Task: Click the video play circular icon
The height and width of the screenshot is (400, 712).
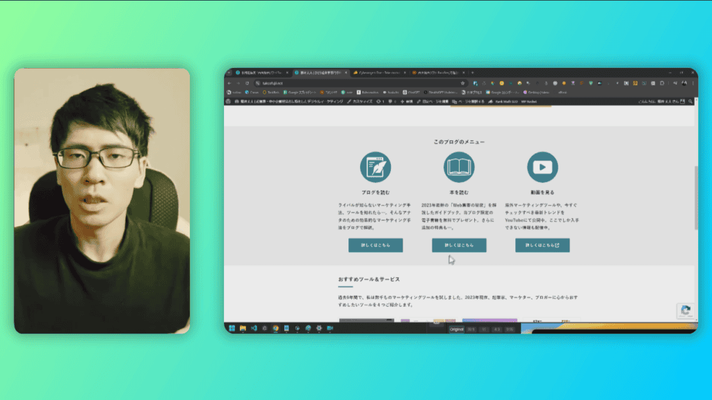Action: tap(542, 167)
